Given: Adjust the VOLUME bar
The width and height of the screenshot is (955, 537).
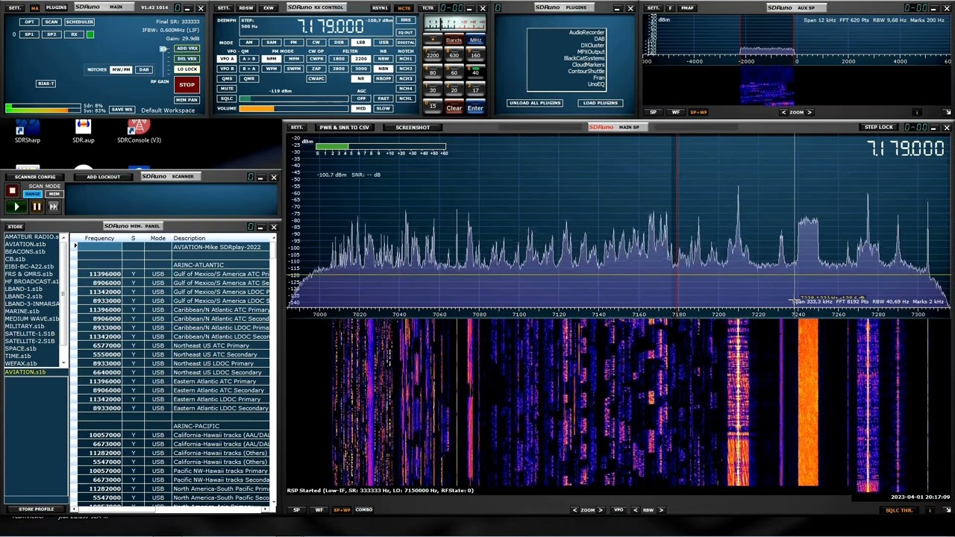Looking at the screenshot, I should click(293, 109).
